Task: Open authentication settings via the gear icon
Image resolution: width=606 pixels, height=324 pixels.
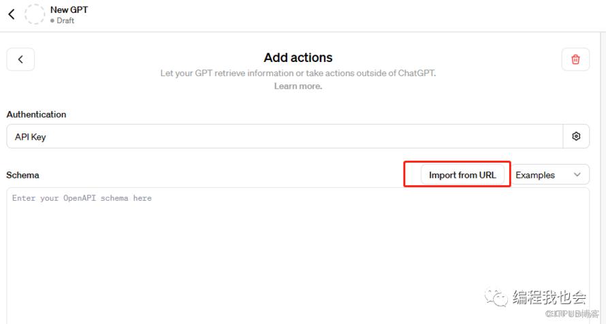Action: 576,136
